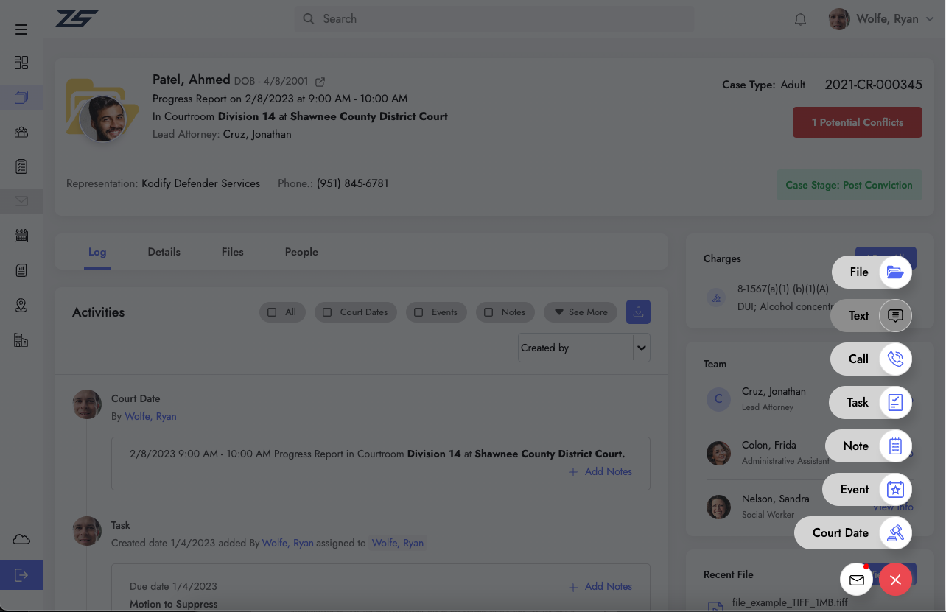
Task: Click into the Search field
Action: [x=494, y=19]
